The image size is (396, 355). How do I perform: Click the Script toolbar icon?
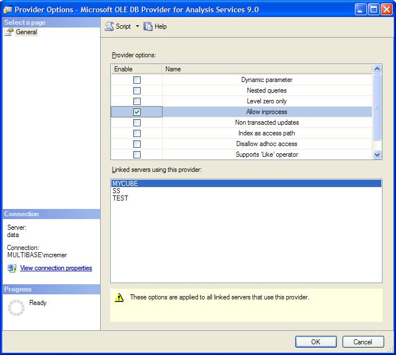tap(110, 26)
